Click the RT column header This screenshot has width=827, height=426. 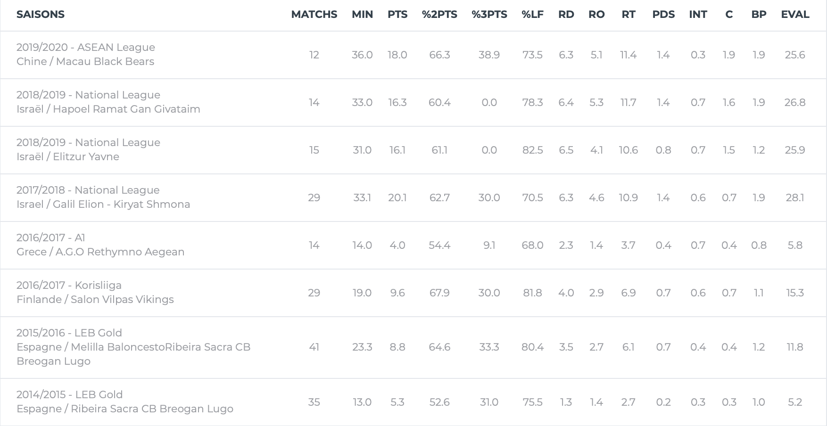tap(628, 15)
